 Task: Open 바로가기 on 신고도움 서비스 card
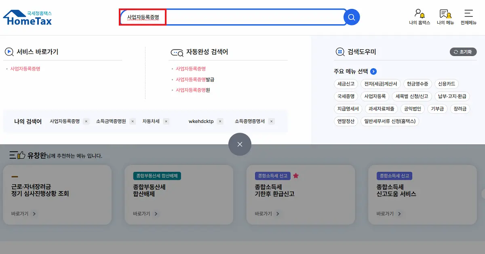tap(389, 214)
